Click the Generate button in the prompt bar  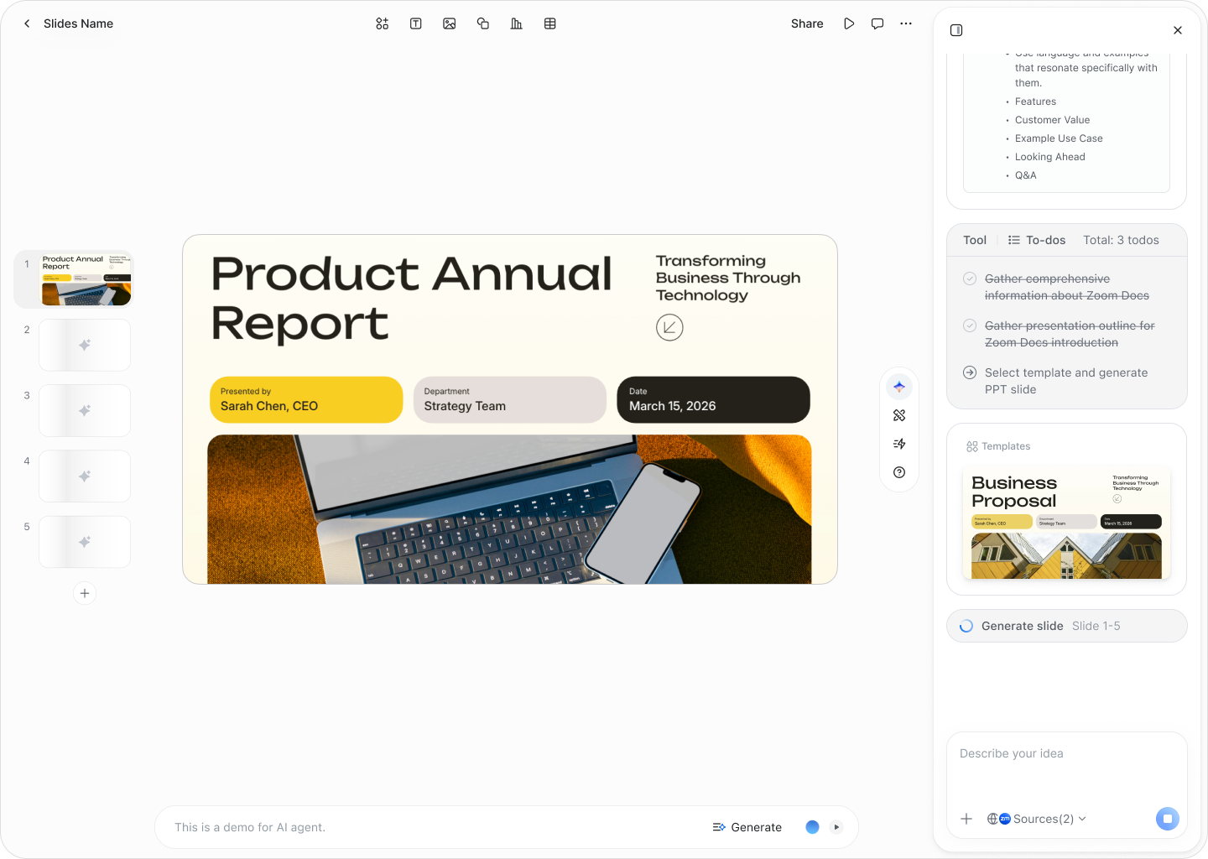pos(747,827)
